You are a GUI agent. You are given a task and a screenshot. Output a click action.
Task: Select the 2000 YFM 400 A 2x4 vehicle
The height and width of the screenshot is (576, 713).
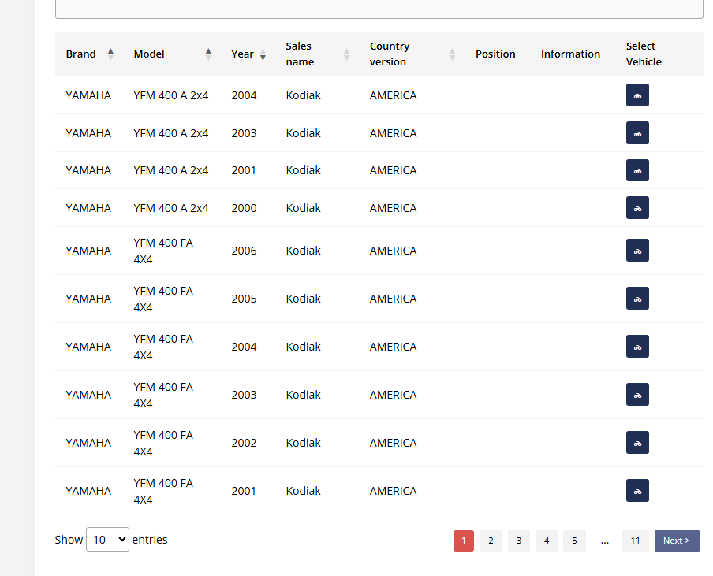point(637,207)
